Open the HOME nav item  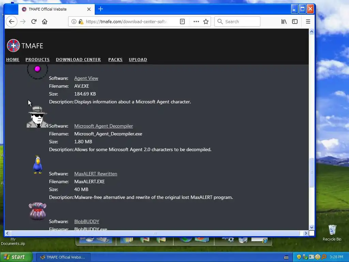coord(13,59)
